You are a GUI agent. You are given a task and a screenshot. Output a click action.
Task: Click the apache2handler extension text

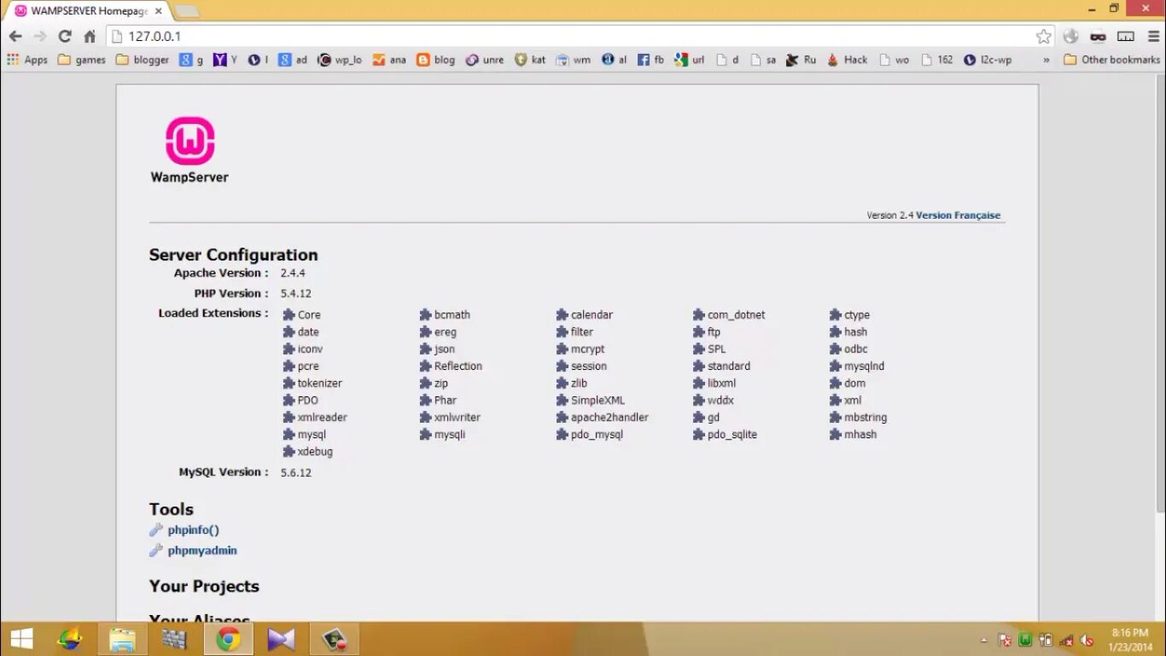point(609,417)
